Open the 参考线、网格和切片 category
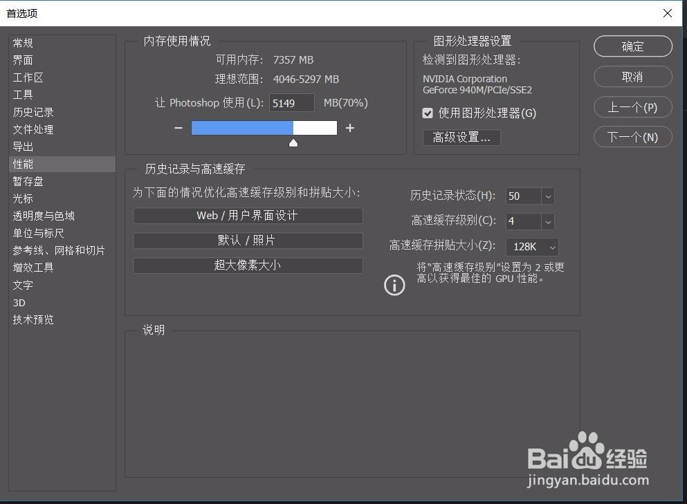 coord(62,250)
